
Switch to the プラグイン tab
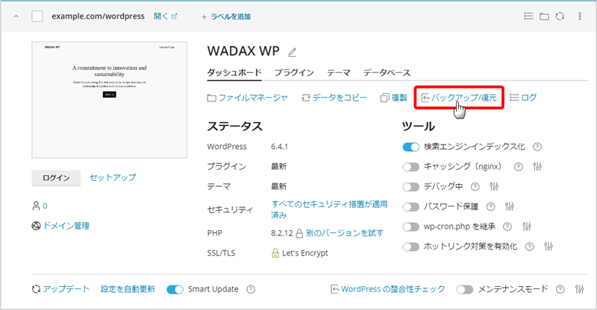294,72
